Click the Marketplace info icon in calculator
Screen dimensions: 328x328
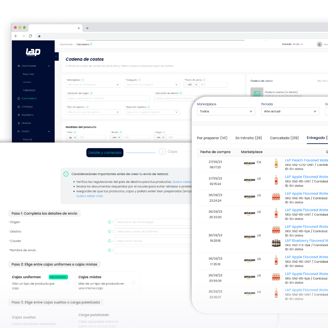coord(83,80)
